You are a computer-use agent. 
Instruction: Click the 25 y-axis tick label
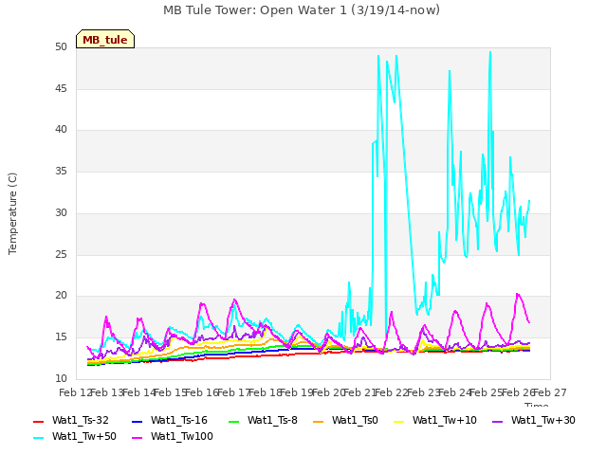click(x=61, y=254)
